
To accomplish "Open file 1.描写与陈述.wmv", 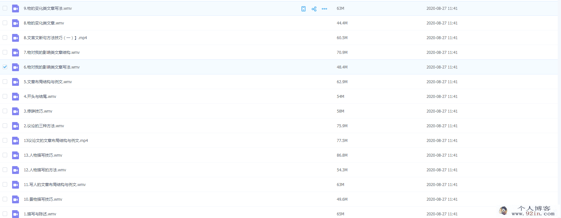I will tap(40, 214).
